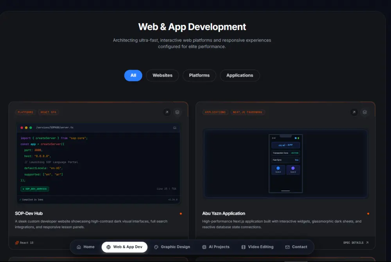Click the REACT SPA tag
Screen dimensions: 391x262
48,112
